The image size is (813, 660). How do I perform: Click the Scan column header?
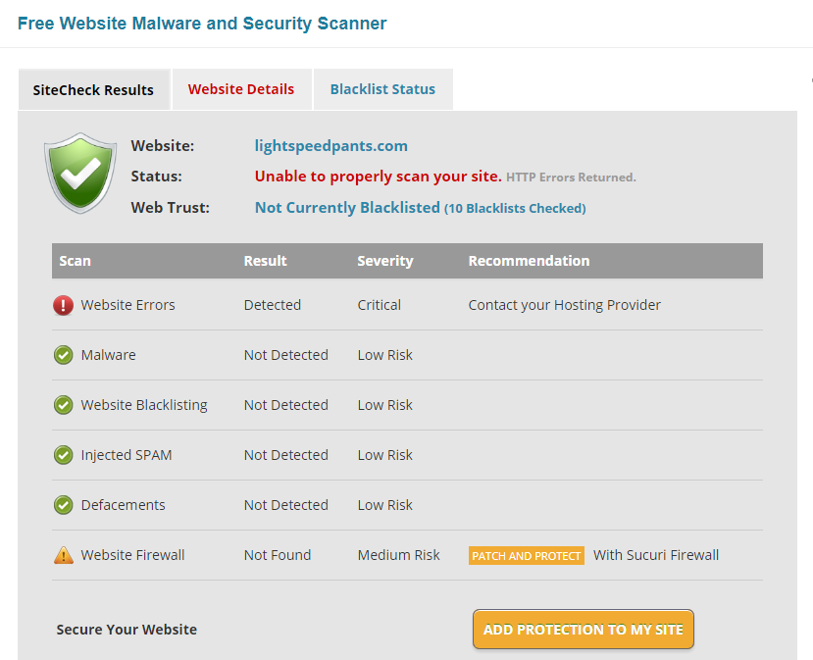76,261
